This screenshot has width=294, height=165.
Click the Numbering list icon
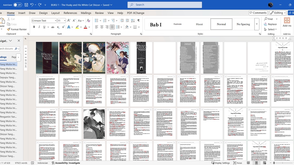(x=105, y=20)
